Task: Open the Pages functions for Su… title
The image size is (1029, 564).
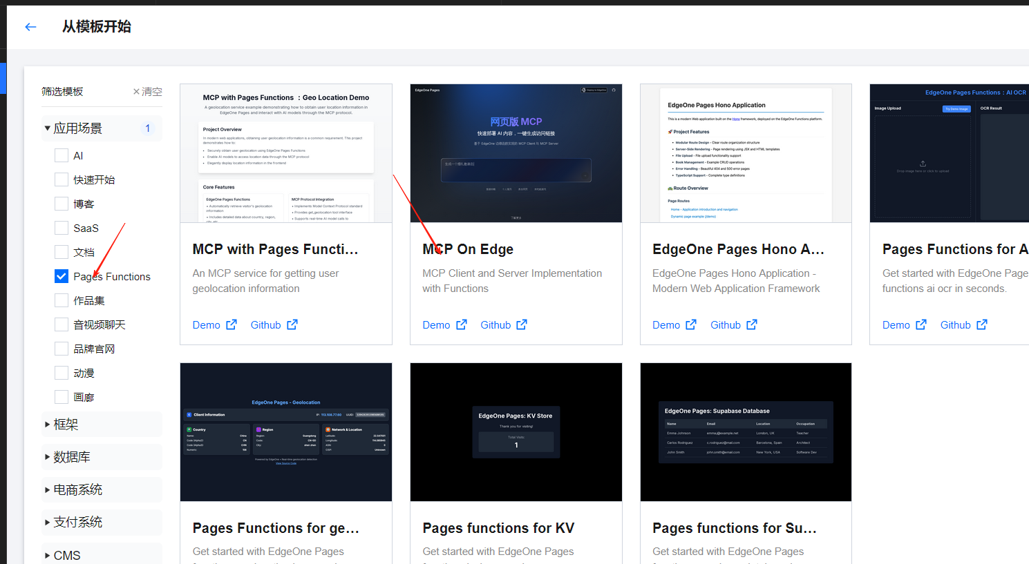Action: coord(735,528)
